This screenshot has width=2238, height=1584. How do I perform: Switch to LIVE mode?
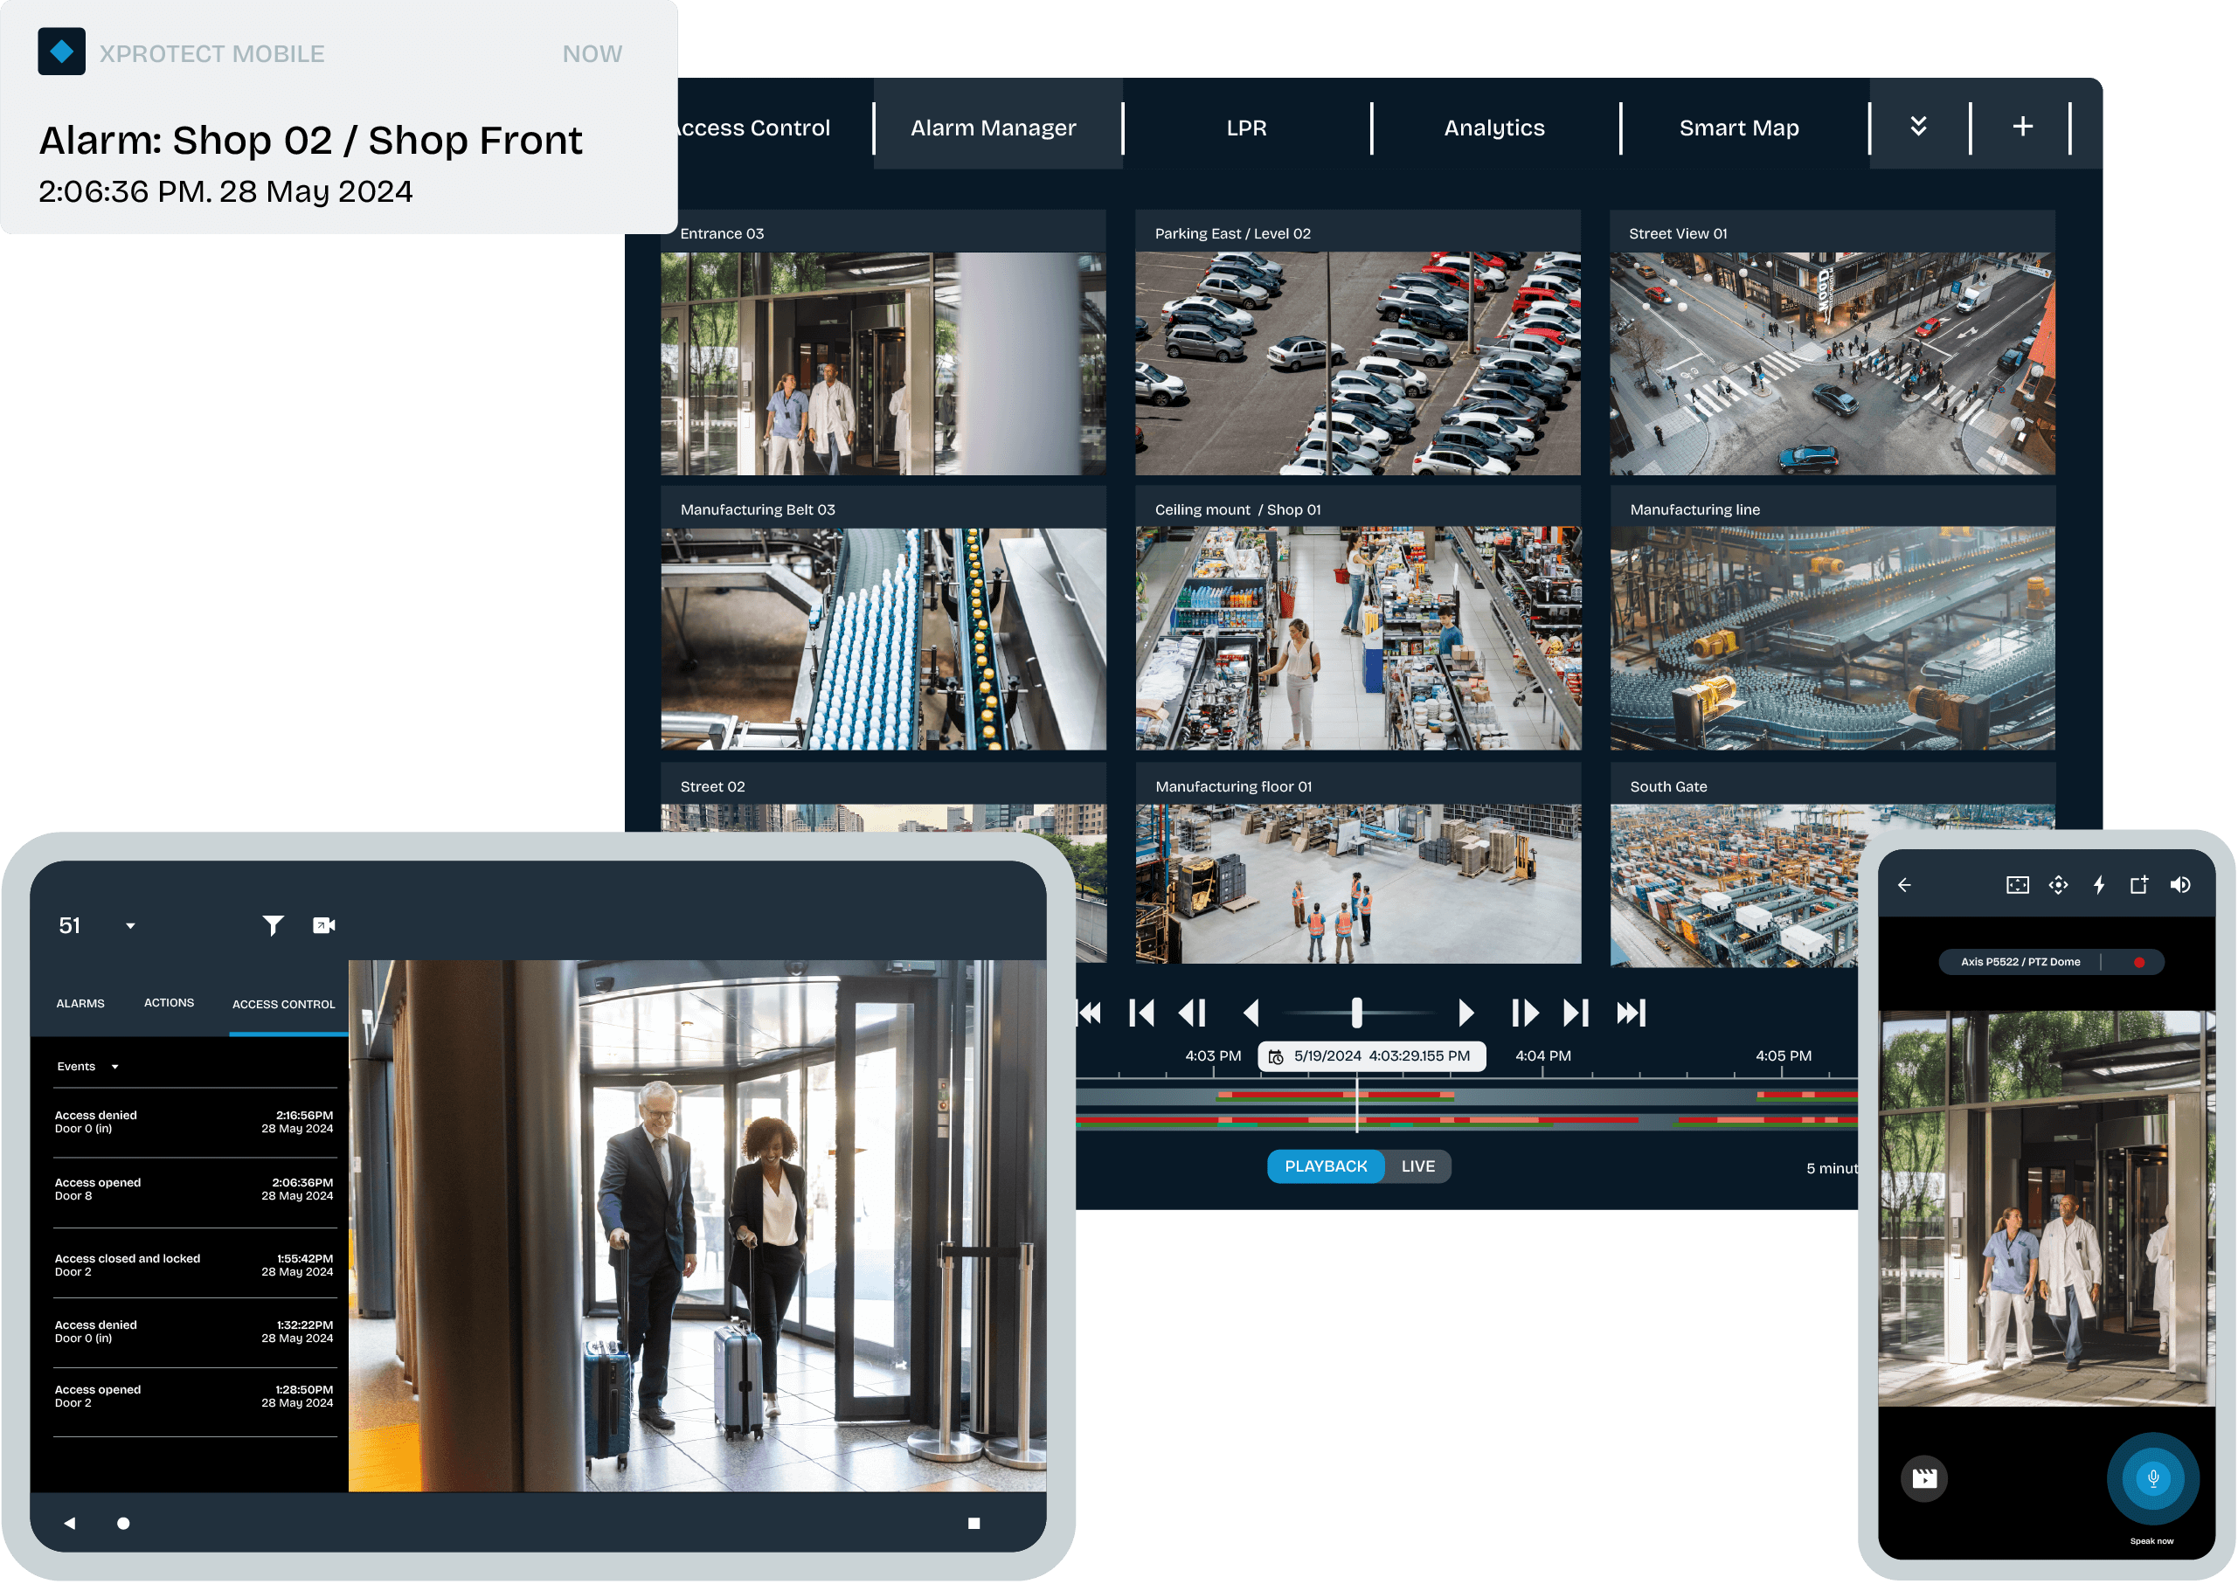[1418, 1166]
